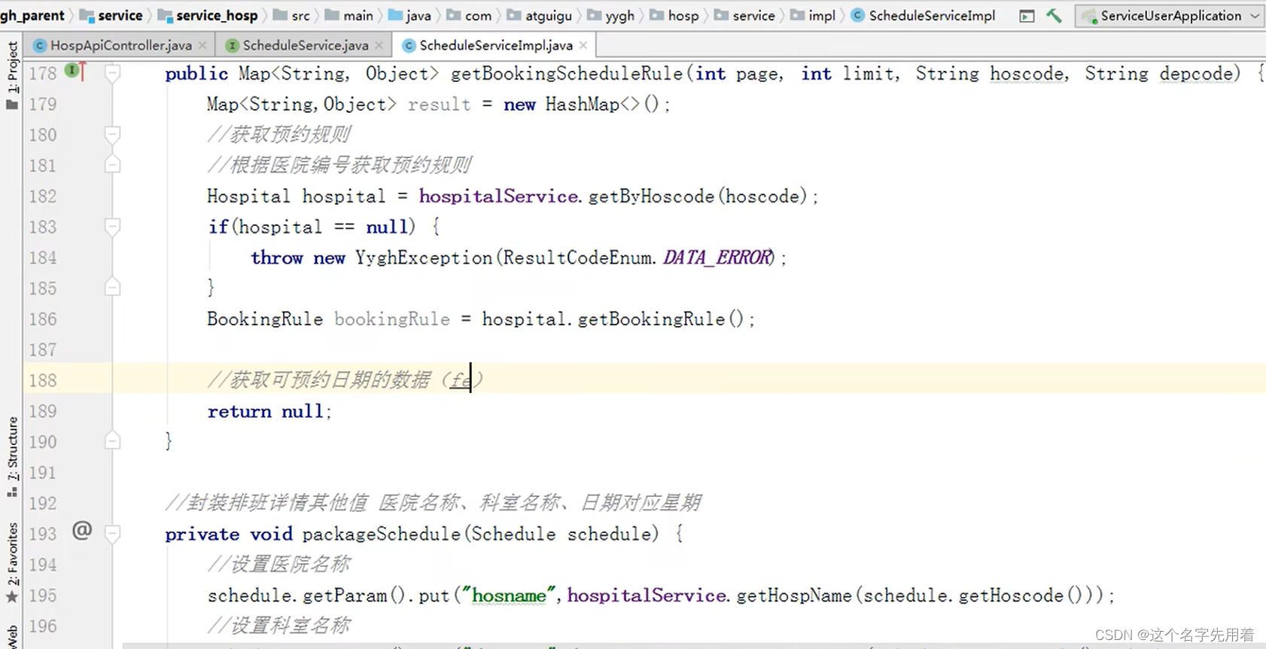Click the run target selector icon left of the hammer
This screenshot has height=649, width=1266.
click(1027, 16)
